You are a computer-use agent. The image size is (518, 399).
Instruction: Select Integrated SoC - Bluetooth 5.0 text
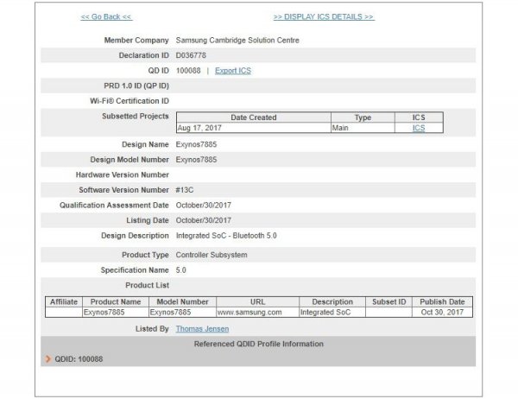pos(226,236)
